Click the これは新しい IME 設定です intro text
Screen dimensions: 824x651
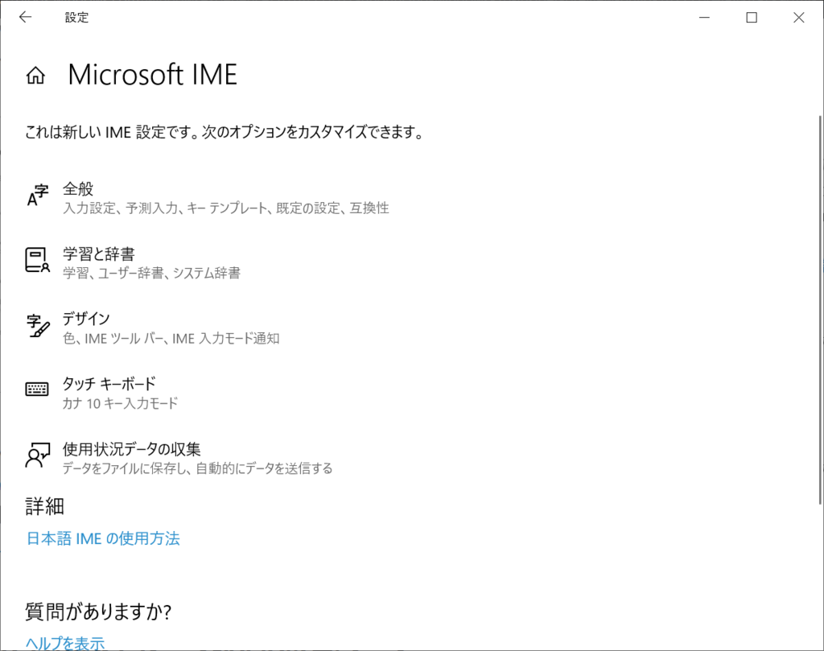pos(225,132)
